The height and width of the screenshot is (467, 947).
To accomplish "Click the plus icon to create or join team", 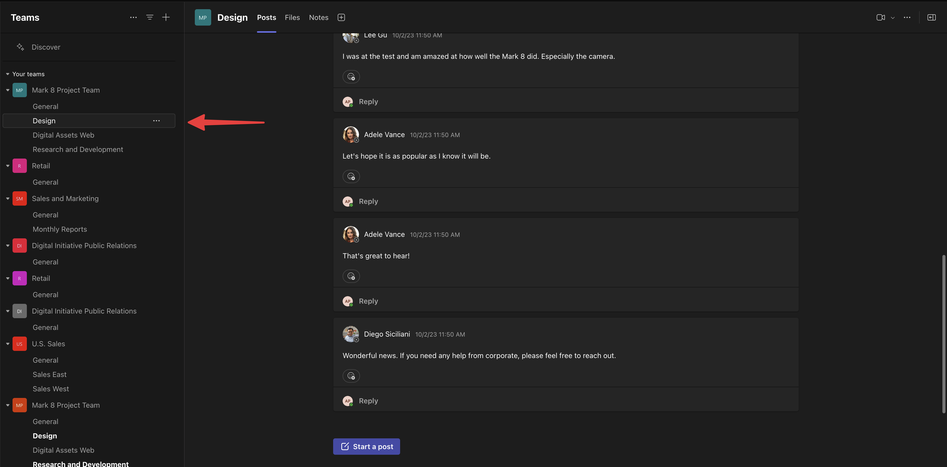I will click(166, 17).
